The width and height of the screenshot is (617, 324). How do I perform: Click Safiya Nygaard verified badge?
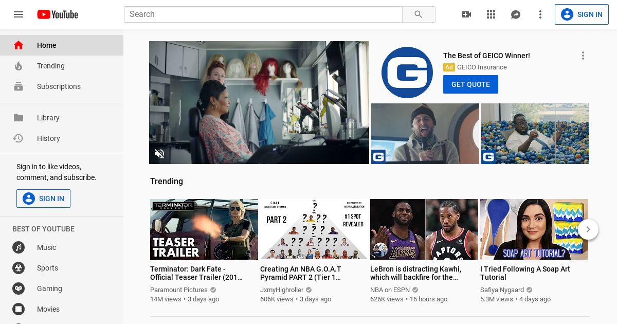pyautogui.click(x=529, y=290)
